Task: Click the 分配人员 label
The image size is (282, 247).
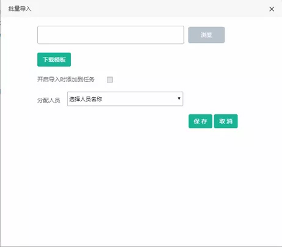Action: [49, 100]
